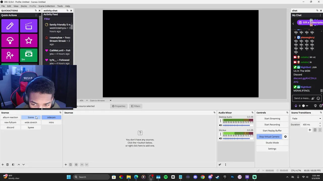323x181 pixels.
Task: Remove transition using Scene Transitions trash icon
Action: coord(315,130)
